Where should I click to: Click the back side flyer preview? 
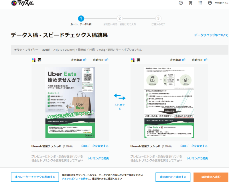click(169, 102)
